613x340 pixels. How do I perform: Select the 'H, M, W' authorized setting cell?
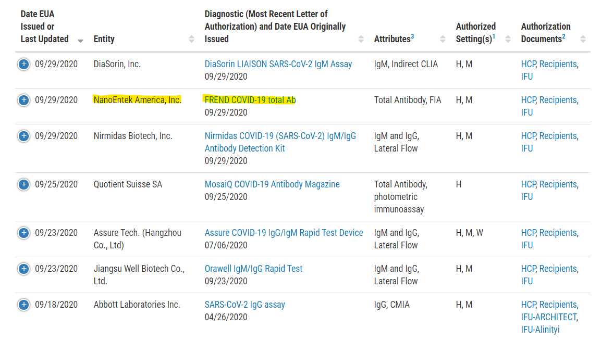[470, 233]
